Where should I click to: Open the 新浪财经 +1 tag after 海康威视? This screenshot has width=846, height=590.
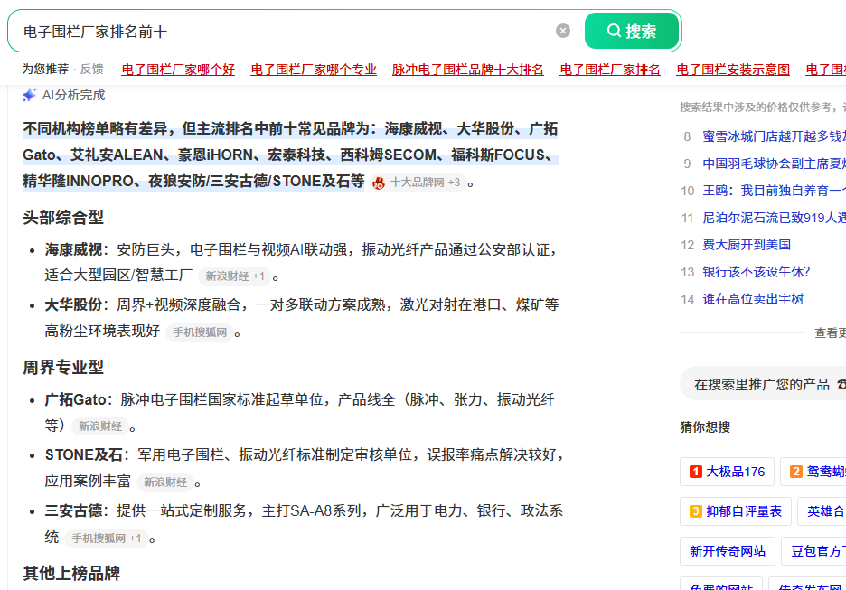235,276
